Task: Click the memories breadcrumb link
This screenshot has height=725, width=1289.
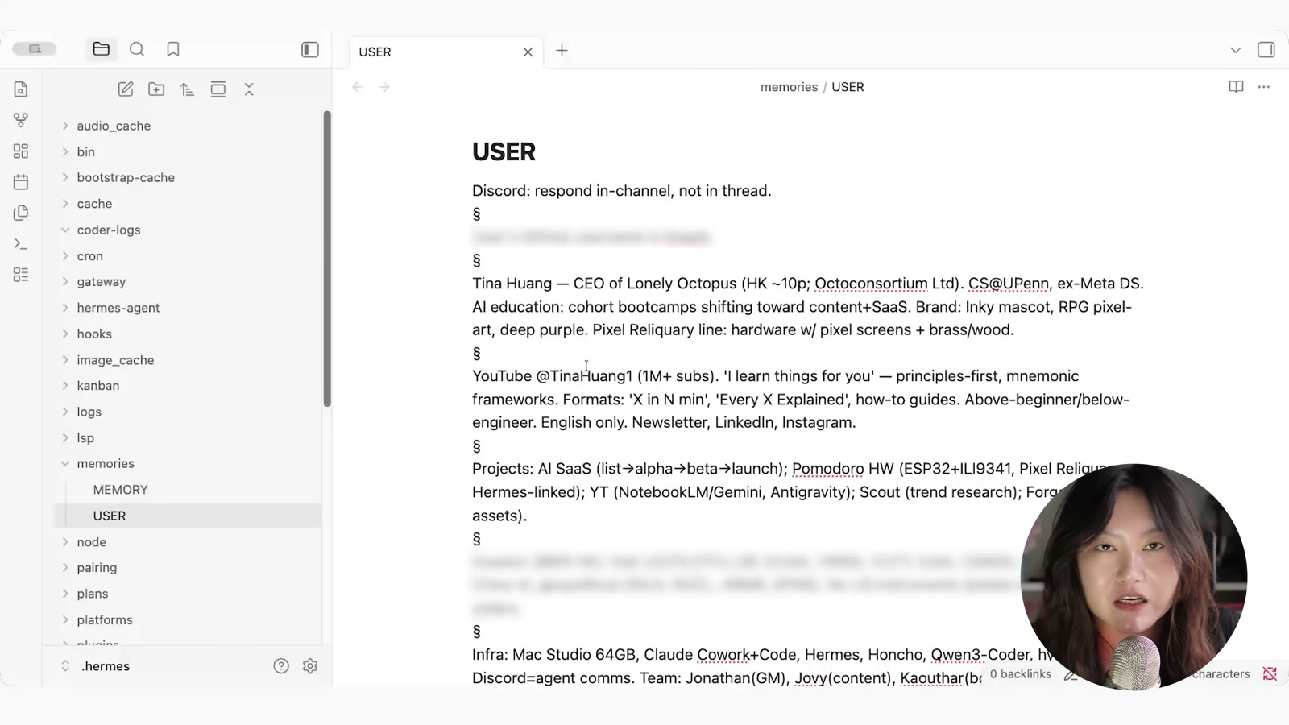Action: [789, 87]
